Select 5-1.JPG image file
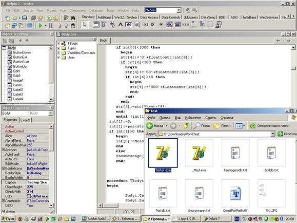Screen dimensions: 297x223 (272, 193)
